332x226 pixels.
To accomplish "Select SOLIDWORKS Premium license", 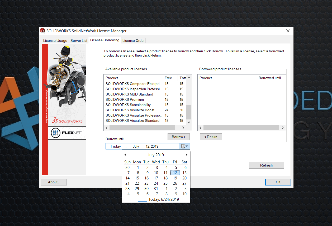I will click(145, 99).
